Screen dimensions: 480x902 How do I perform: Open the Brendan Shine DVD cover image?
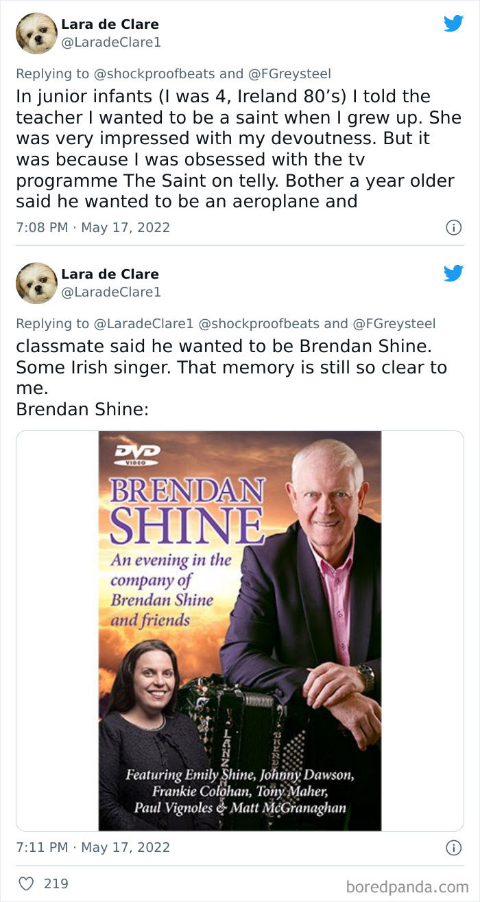click(240, 631)
